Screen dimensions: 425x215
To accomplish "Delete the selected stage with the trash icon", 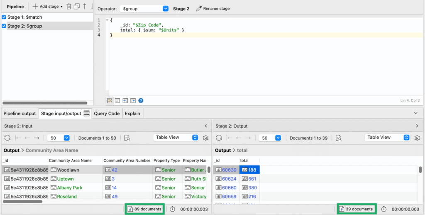I will [69, 7].
